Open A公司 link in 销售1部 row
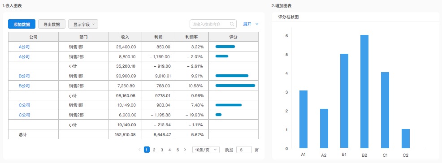 [24, 47]
